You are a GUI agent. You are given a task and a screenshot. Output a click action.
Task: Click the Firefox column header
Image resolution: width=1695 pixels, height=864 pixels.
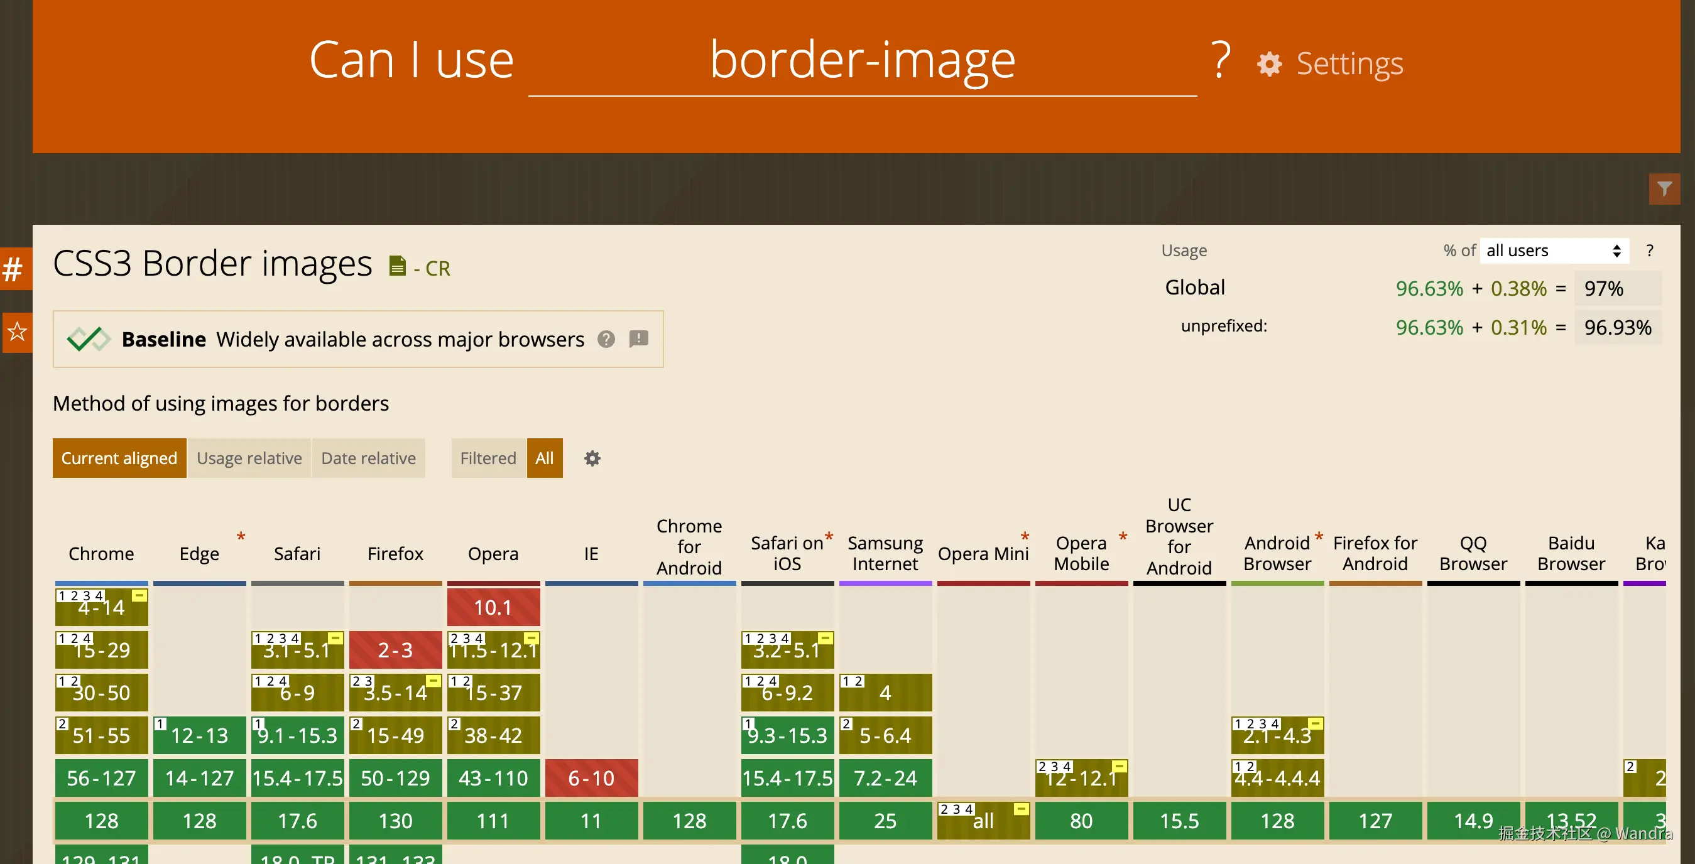[x=395, y=554]
